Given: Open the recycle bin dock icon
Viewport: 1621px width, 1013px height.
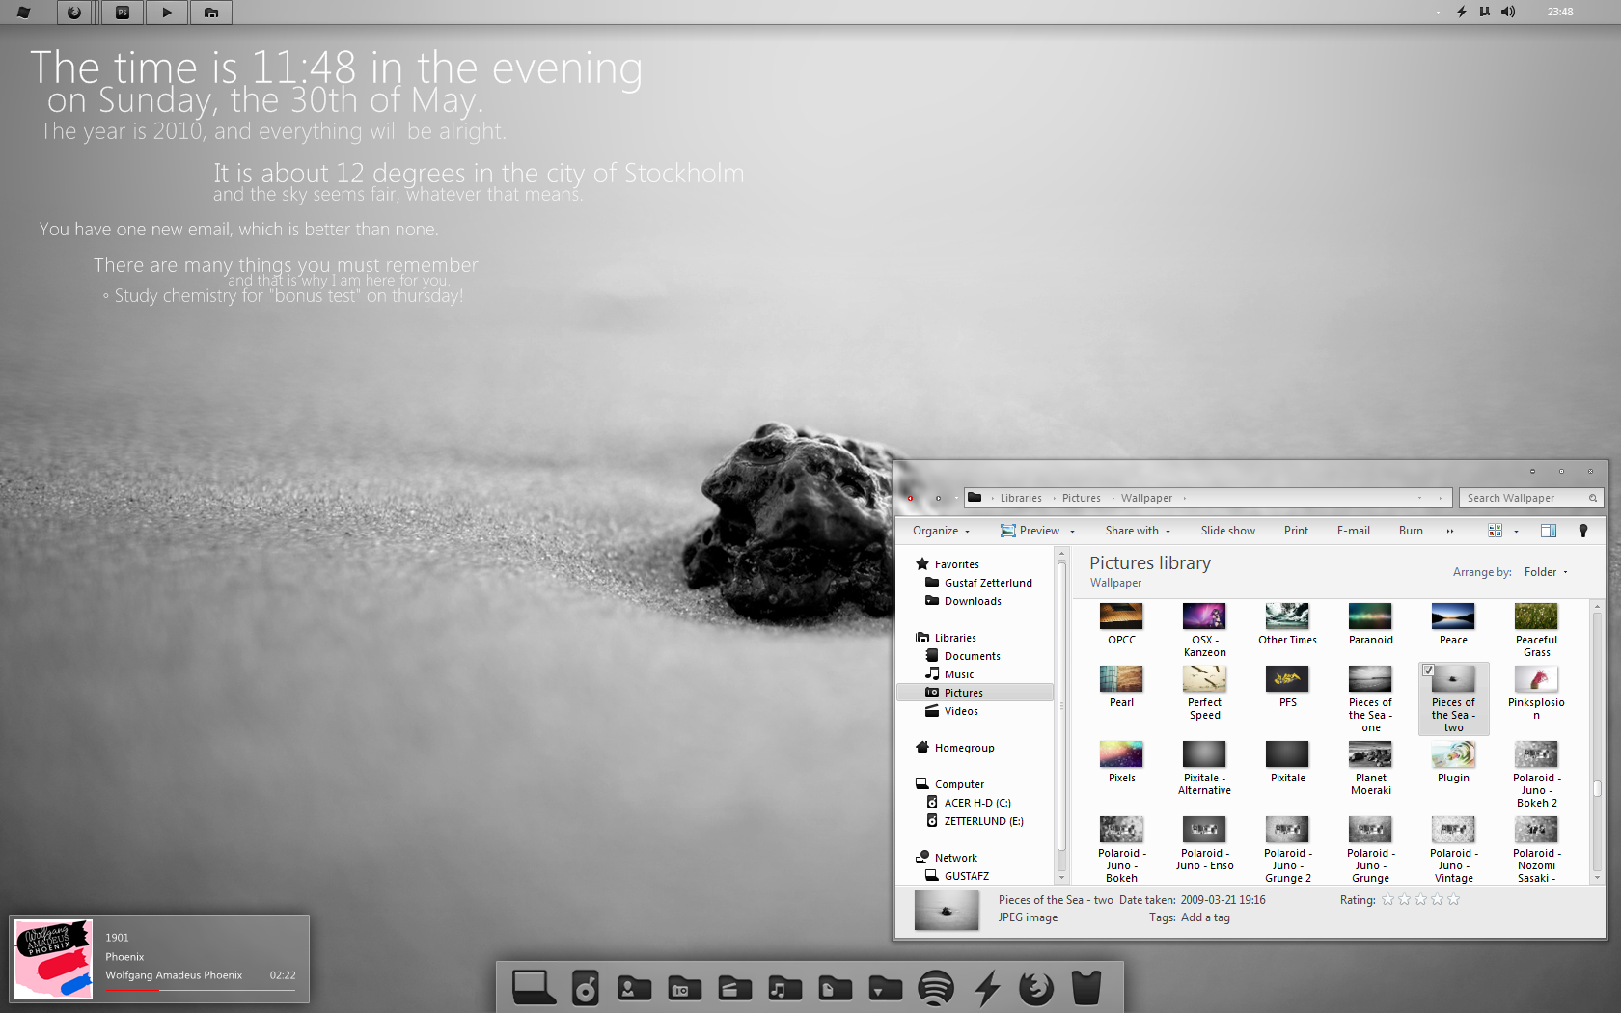Looking at the screenshot, I should [x=1086, y=988].
